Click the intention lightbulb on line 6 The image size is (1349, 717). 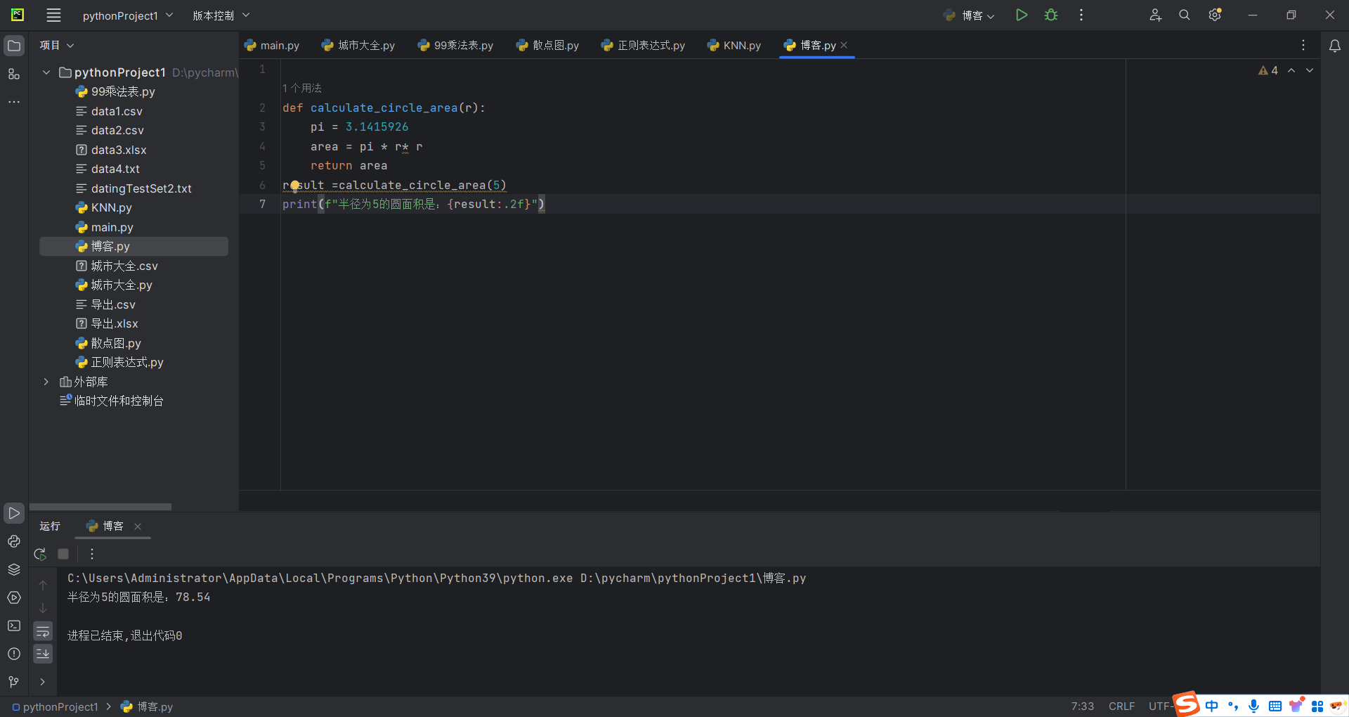pos(295,186)
